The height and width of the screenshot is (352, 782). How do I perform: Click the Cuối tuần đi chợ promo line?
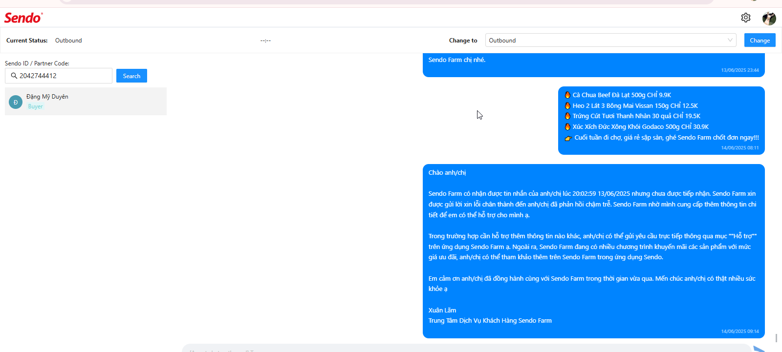662,138
